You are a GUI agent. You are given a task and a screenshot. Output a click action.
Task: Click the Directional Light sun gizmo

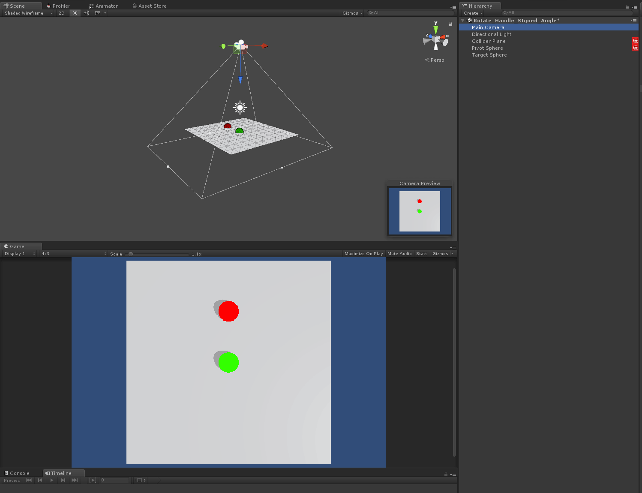(x=240, y=108)
